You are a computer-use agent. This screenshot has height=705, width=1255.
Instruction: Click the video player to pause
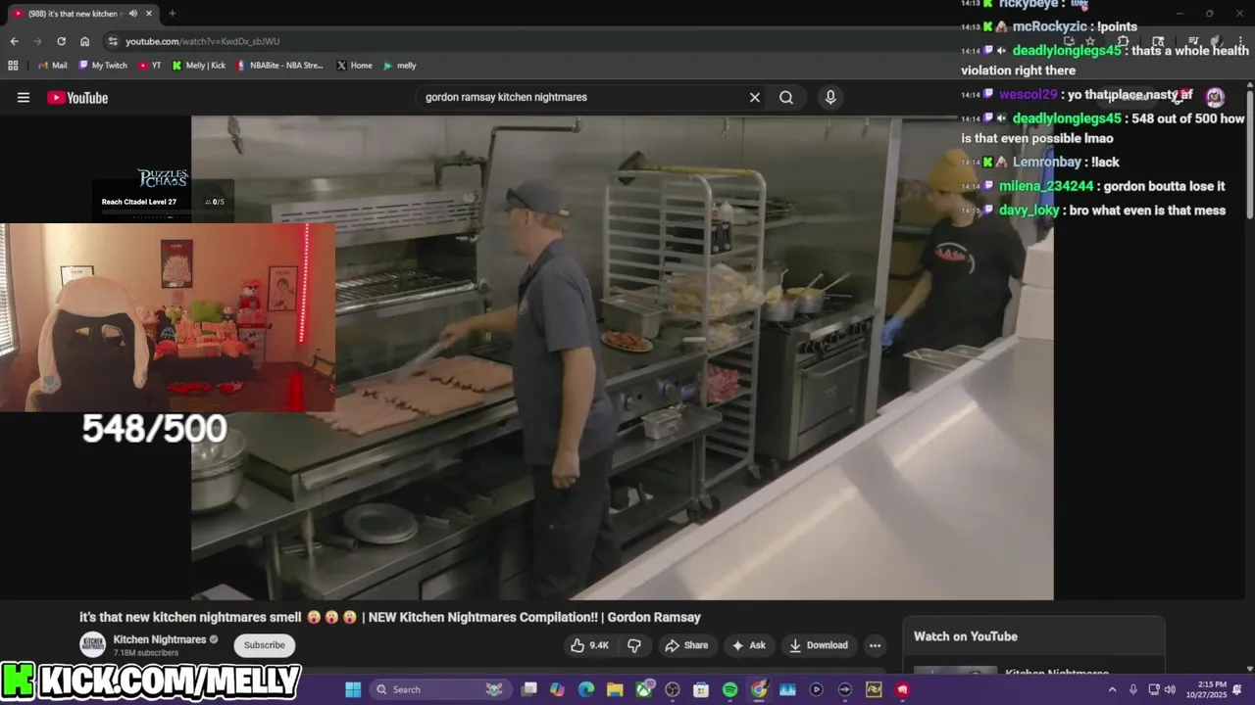click(623, 357)
